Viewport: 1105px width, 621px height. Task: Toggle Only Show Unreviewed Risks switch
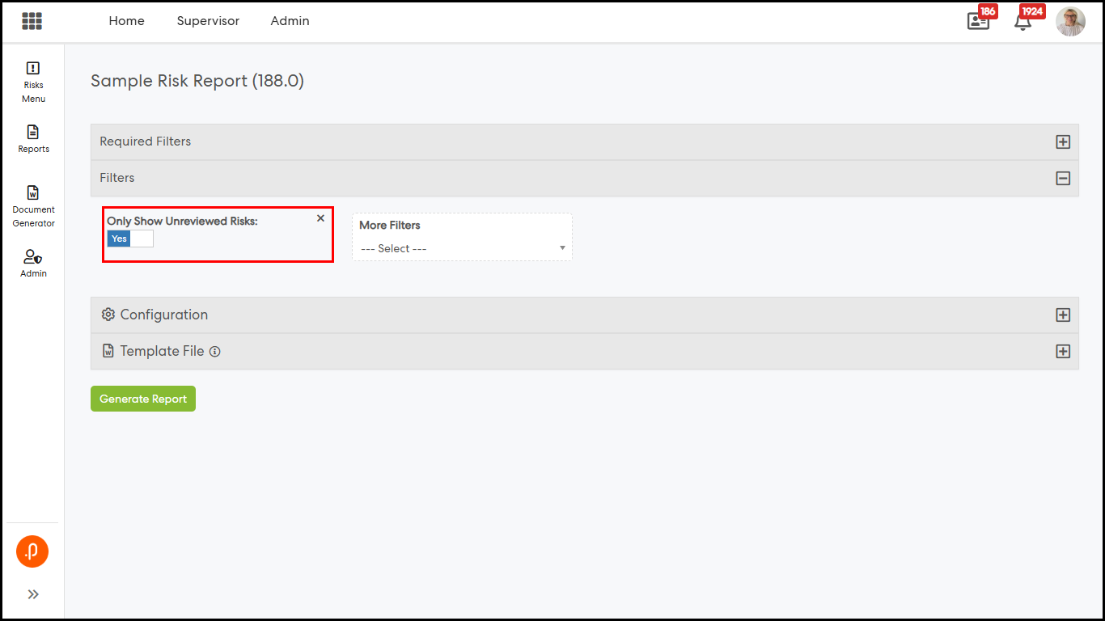tap(130, 239)
